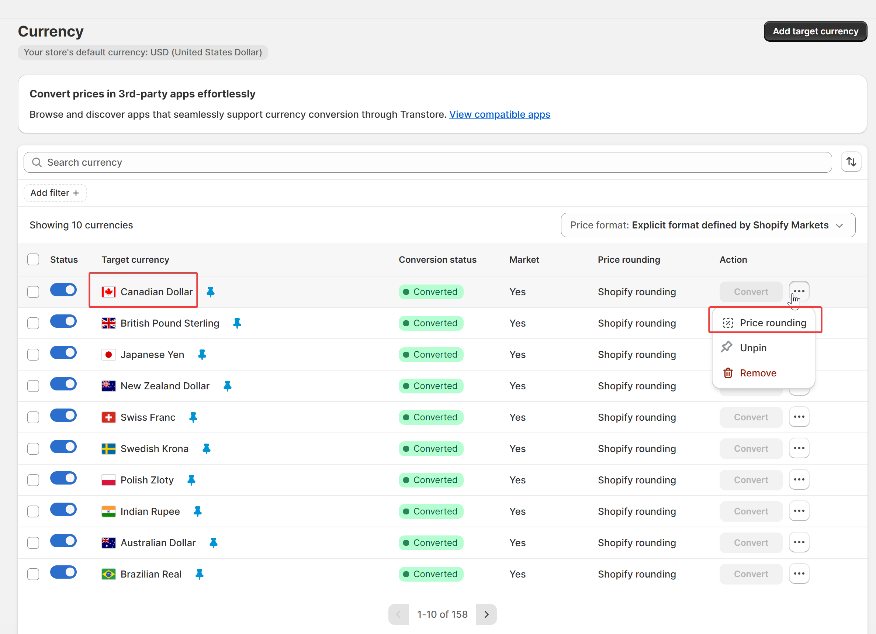Viewport: 876px width, 634px height.
Task: Click more actions button for Polish Zloty
Action: 799,479
